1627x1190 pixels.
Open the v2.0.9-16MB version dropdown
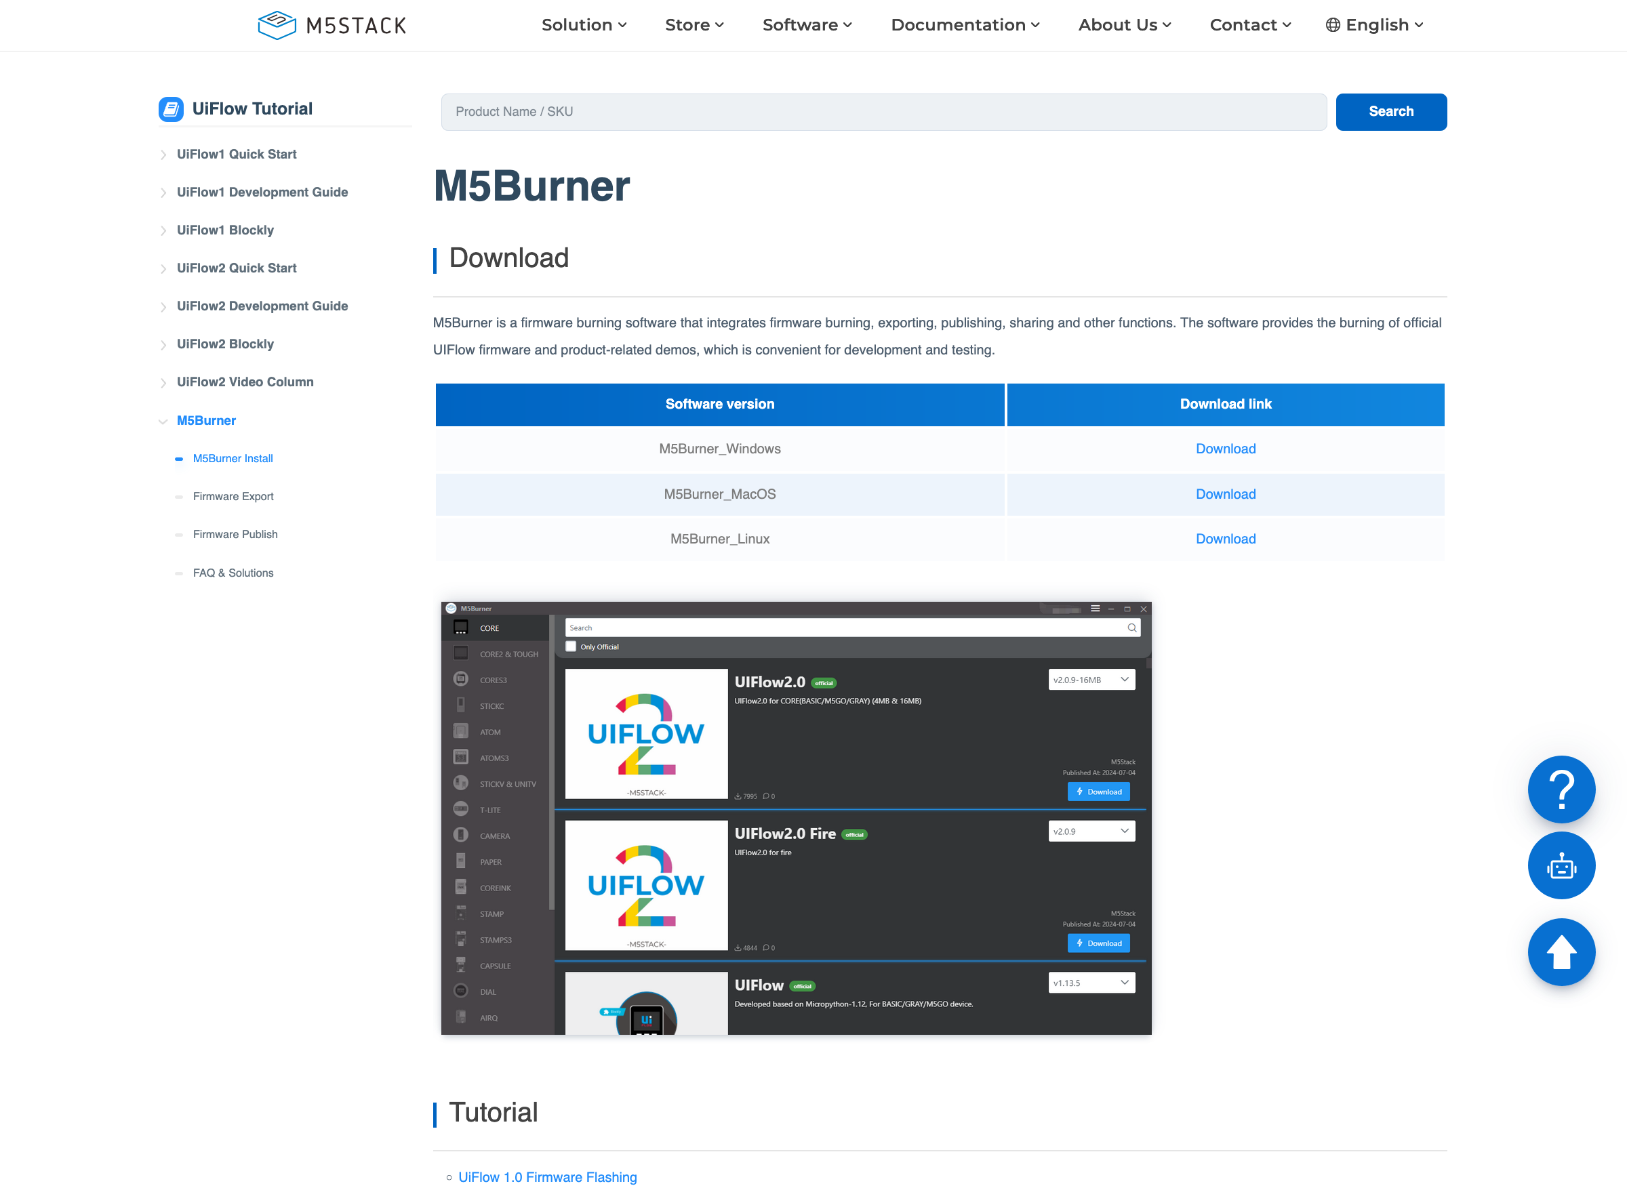click(1091, 679)
